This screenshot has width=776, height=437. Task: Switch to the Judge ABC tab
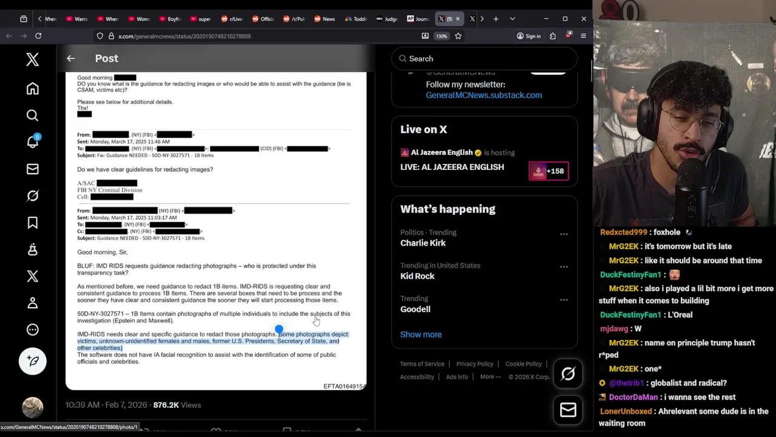tap(387, 19)
